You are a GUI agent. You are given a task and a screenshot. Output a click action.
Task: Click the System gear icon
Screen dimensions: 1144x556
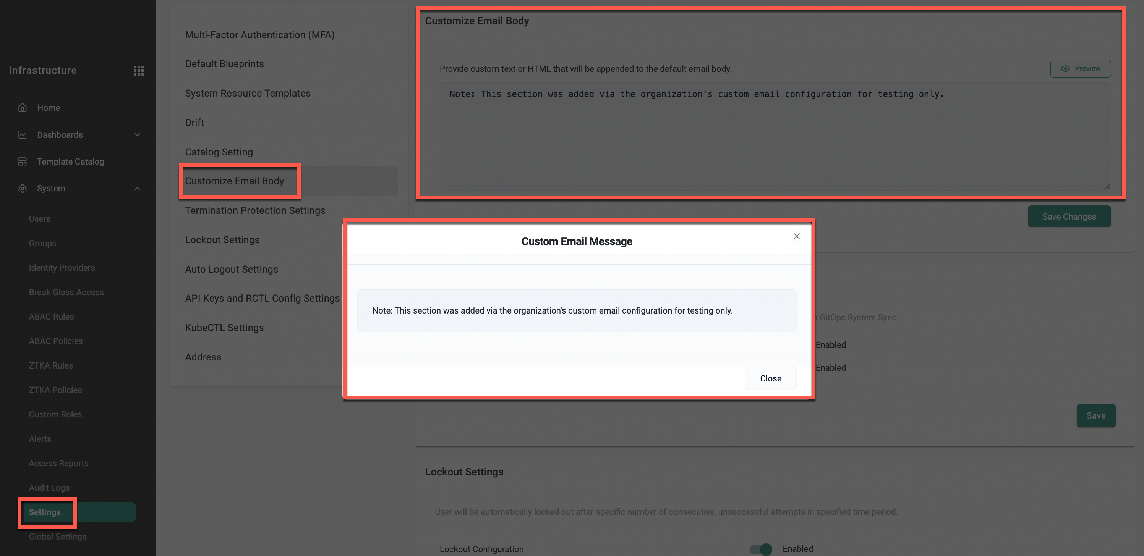click(23, 189)
